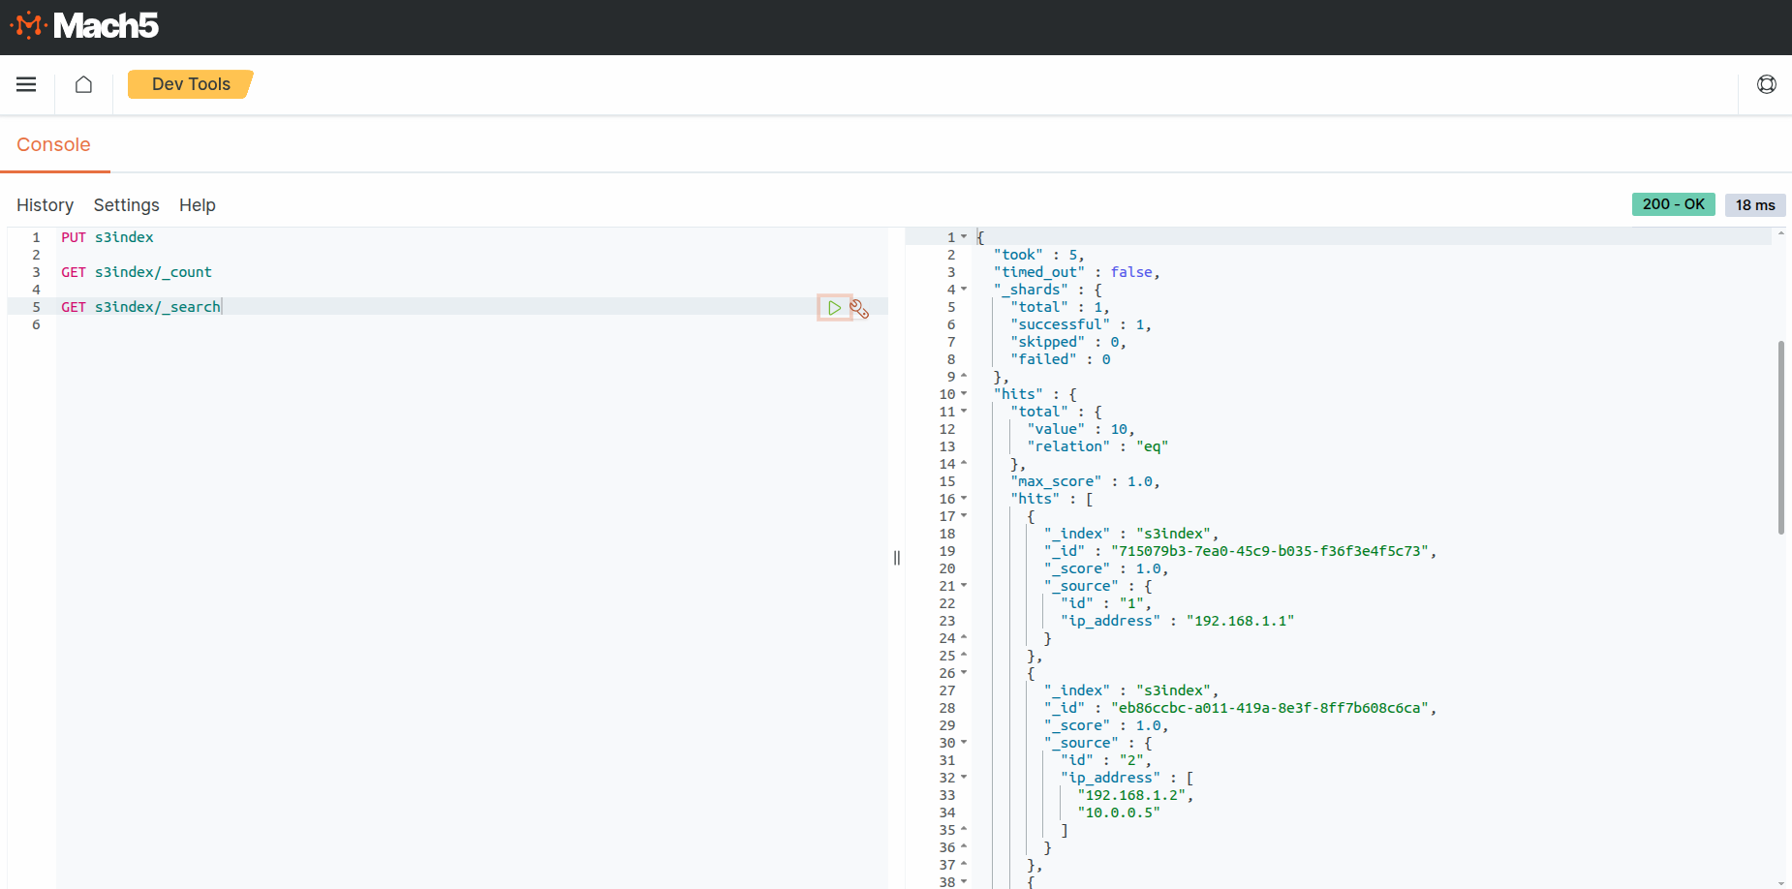Click the 18 ms response time badge

coord(1755,204)
